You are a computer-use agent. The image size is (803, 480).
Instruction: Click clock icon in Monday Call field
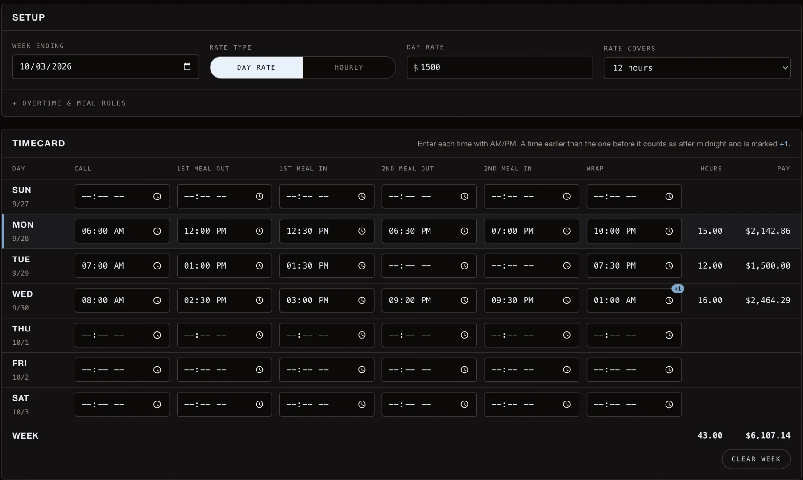[157, 231]
